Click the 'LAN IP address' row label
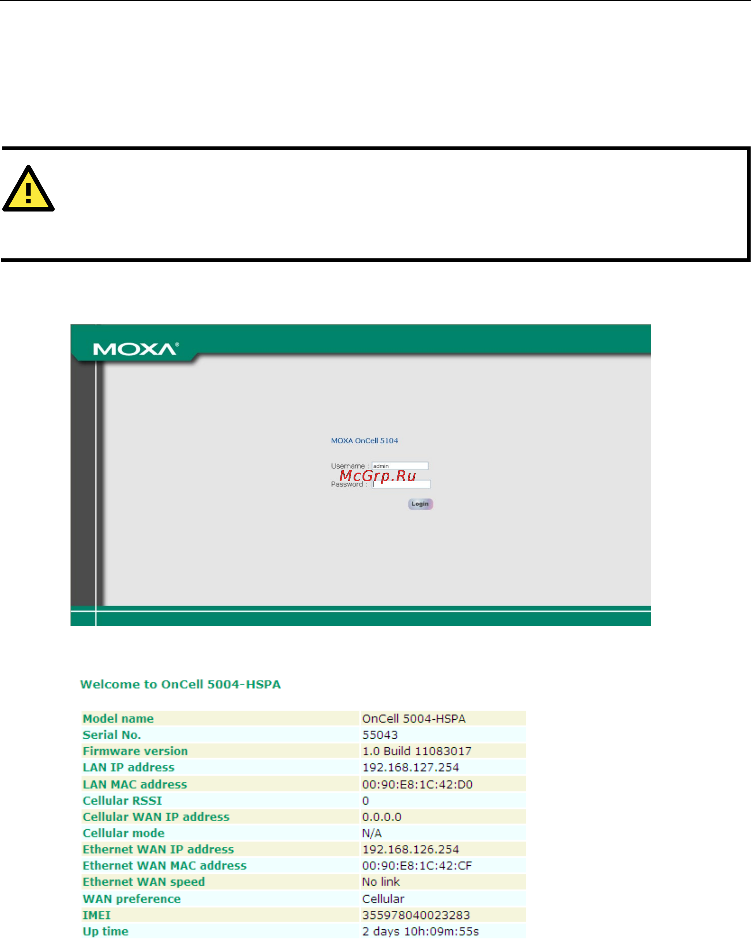 (x=129, y=767)
